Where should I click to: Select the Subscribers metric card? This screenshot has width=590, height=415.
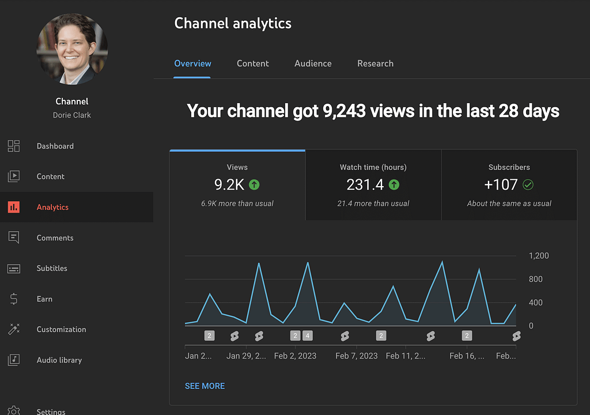click(509, 185)
